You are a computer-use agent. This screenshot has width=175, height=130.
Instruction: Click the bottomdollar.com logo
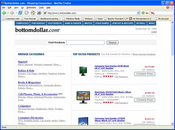(x=38, y=30)
